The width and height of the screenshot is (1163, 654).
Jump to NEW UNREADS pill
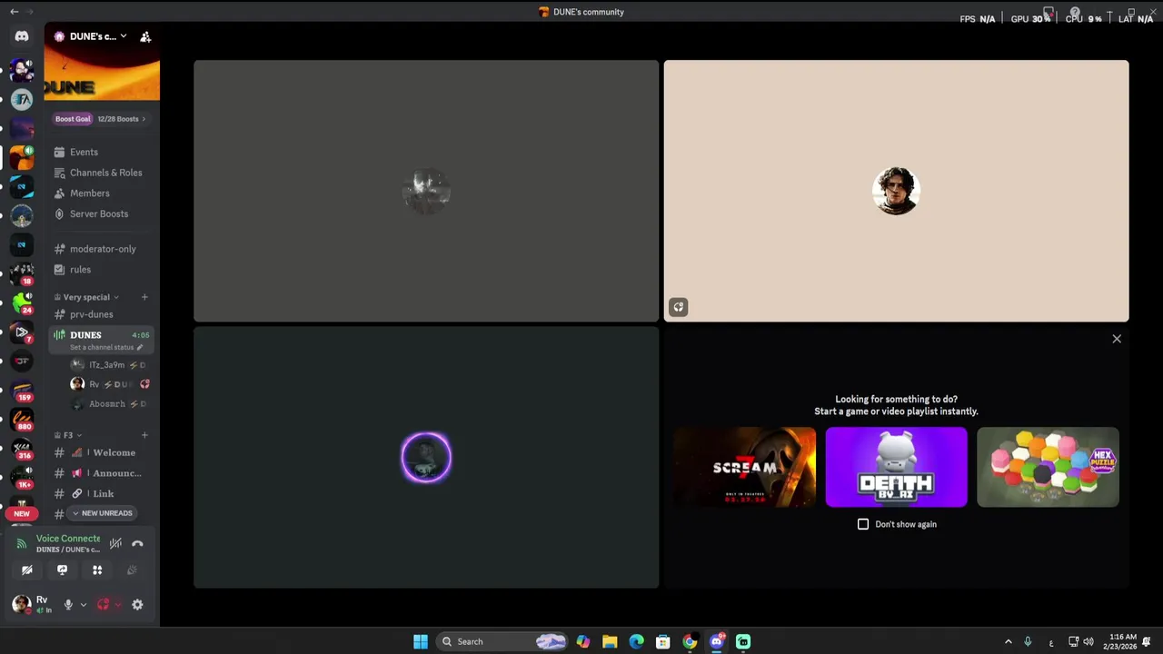(102, 513)
